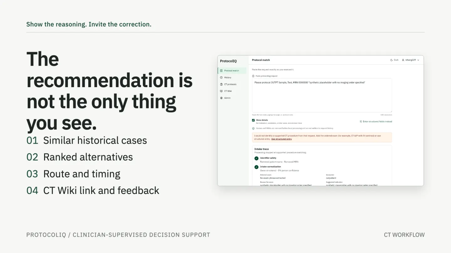The width and height of the screenshot is (451, 253).
Task: Click the green checkmark beside Intake normalization
Action: tap(257, 167)
